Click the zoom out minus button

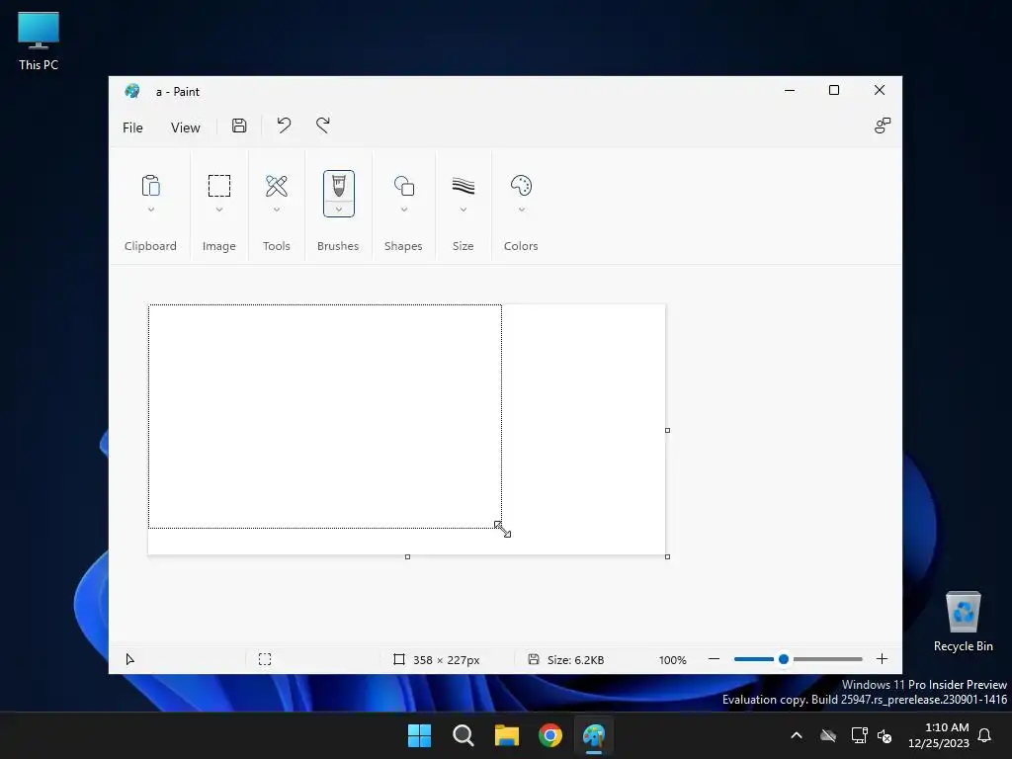click(714, 659)
